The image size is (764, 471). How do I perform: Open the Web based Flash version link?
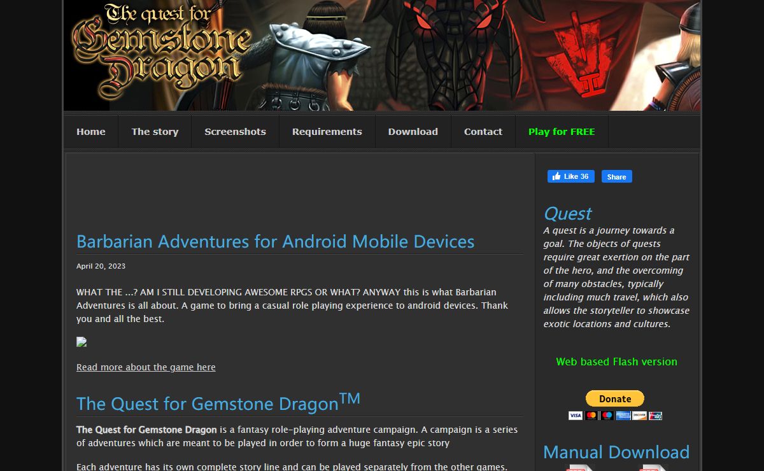[x=616, y=362]
